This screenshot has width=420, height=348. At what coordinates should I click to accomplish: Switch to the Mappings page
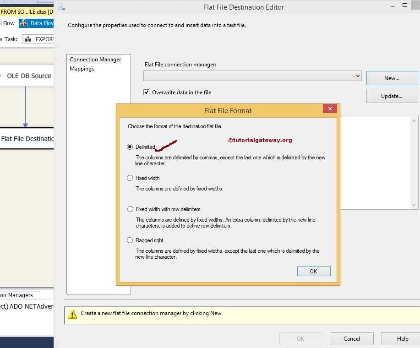tap(82, 69)
